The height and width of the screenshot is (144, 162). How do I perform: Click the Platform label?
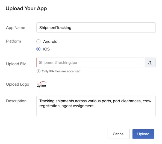coord(13,41)
